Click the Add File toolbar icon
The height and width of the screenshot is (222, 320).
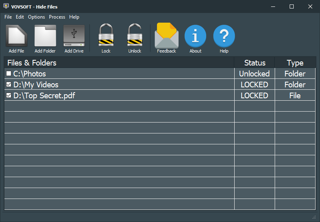click(16, 36)
